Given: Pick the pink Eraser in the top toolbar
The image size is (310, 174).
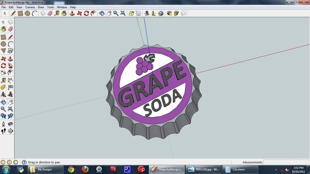Looking at the screenshot, I should tap(50, 13).
